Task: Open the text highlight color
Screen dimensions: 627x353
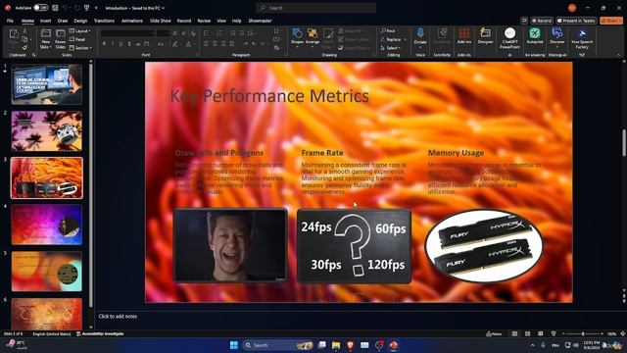Action: (x=175, y=44)
